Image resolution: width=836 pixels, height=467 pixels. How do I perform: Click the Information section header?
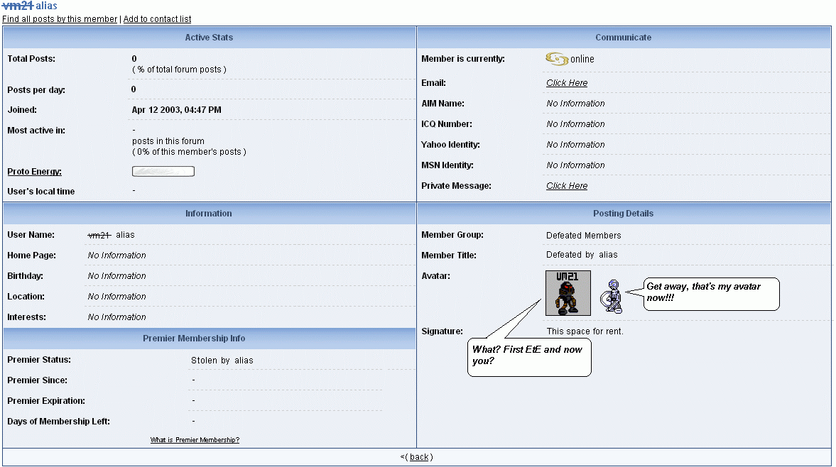[x=209, y=213]
